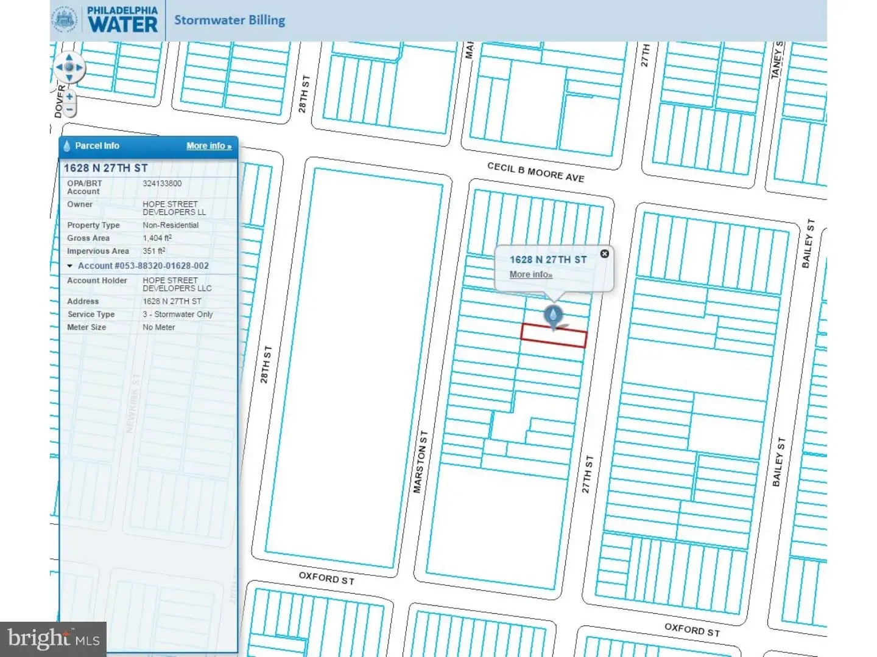Click the MARSTON ST street label

420,462
